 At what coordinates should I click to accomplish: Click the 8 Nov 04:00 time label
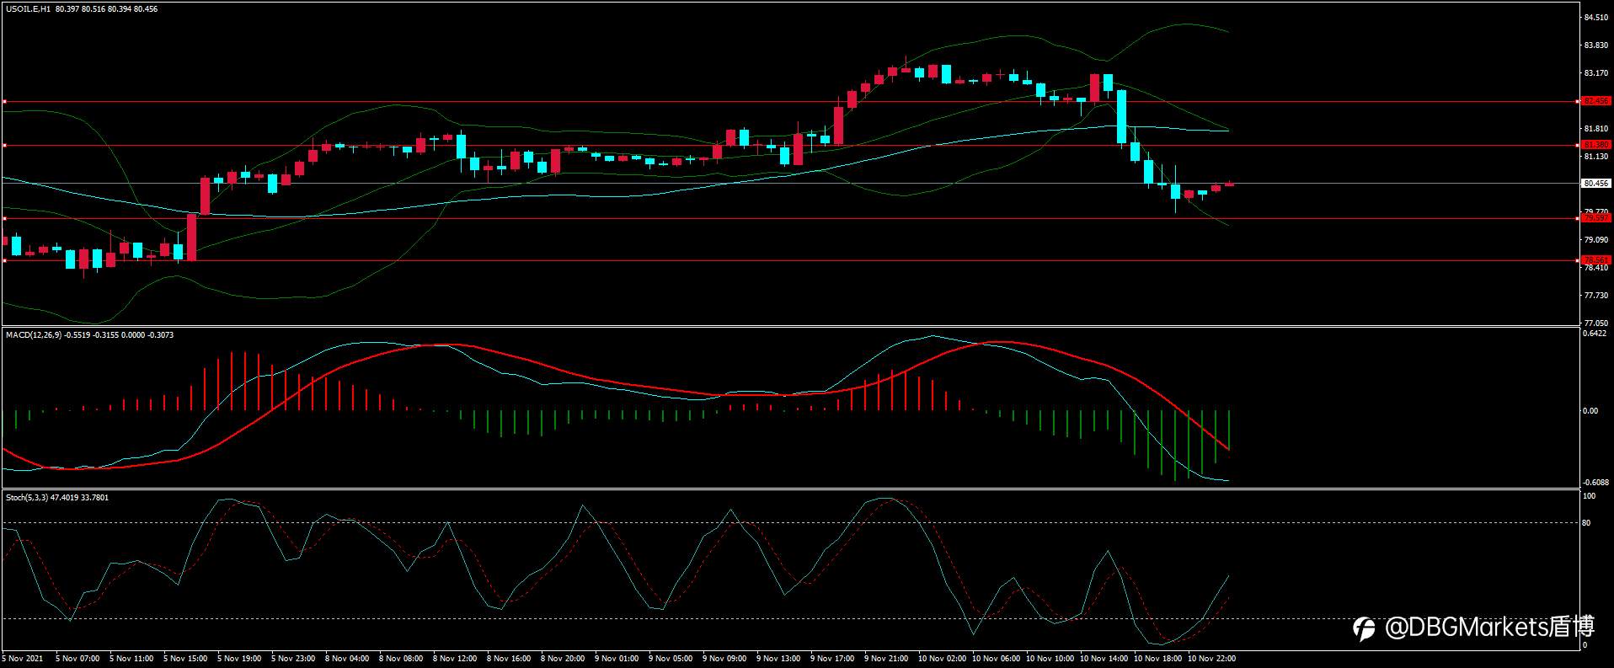pos(347,659)
